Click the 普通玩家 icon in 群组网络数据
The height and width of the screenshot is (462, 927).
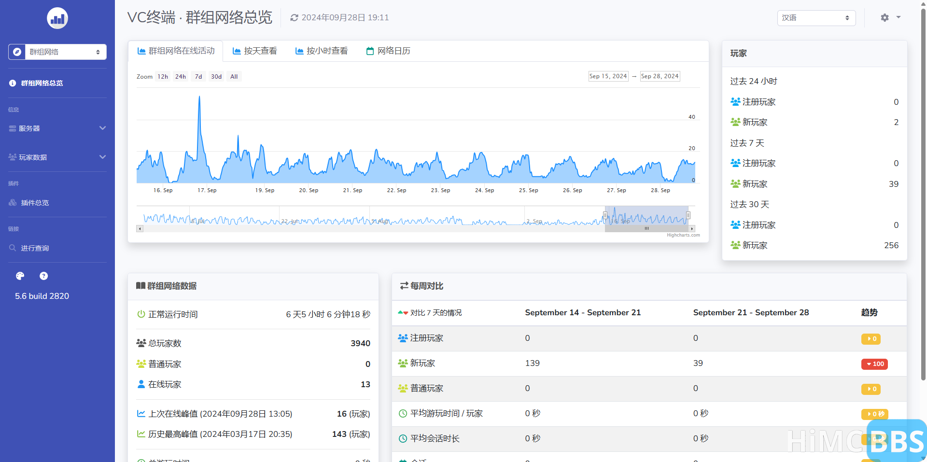pos(141,364)
